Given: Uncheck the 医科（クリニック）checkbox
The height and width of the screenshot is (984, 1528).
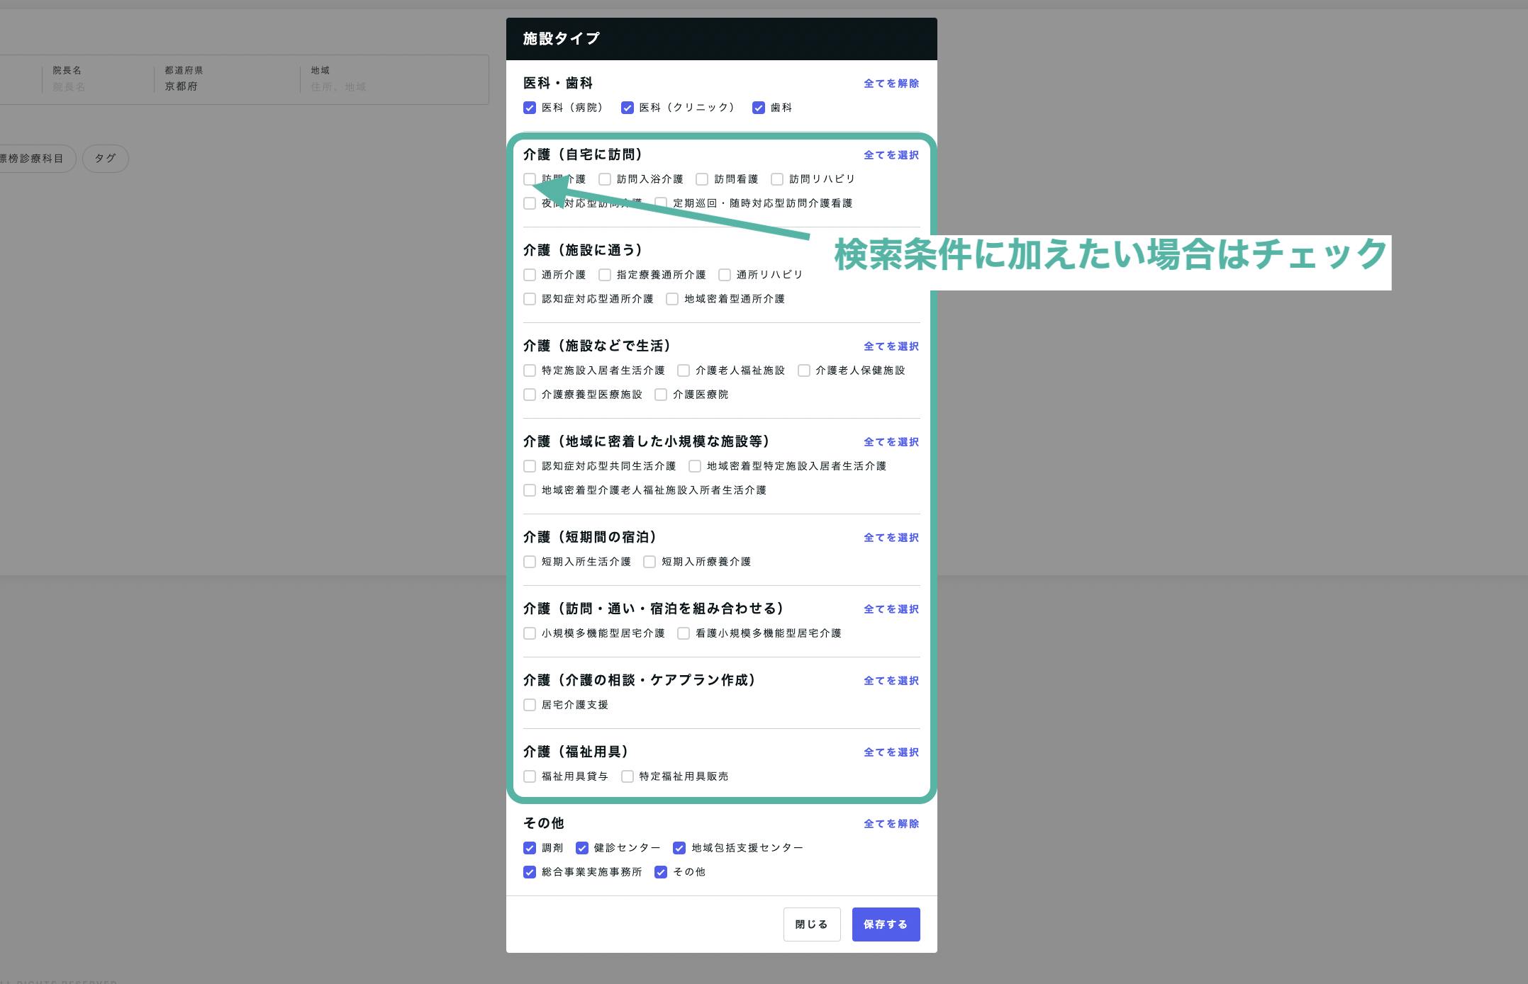Looking at the screenshot, I should 628,108.
